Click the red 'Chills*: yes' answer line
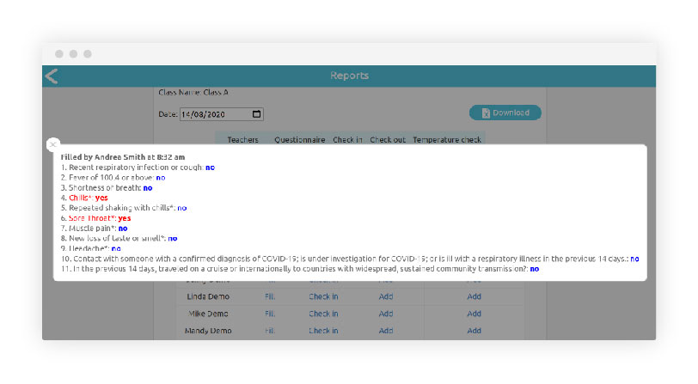Image resolution: width=698 pixels, height=384 pixels. click(84, 198)
